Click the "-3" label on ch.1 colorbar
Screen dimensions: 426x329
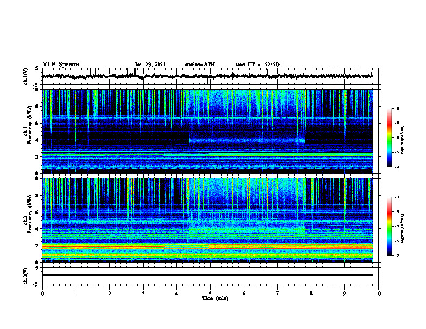(396, 108)
